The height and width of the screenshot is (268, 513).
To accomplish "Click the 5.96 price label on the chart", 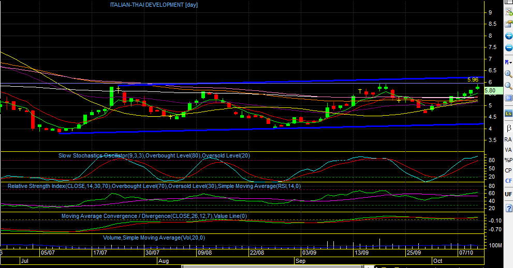I will [473, 80].
